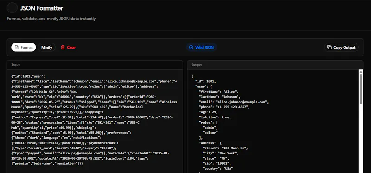Click the "lastName": "Johnson" output line

pos(220,97)
